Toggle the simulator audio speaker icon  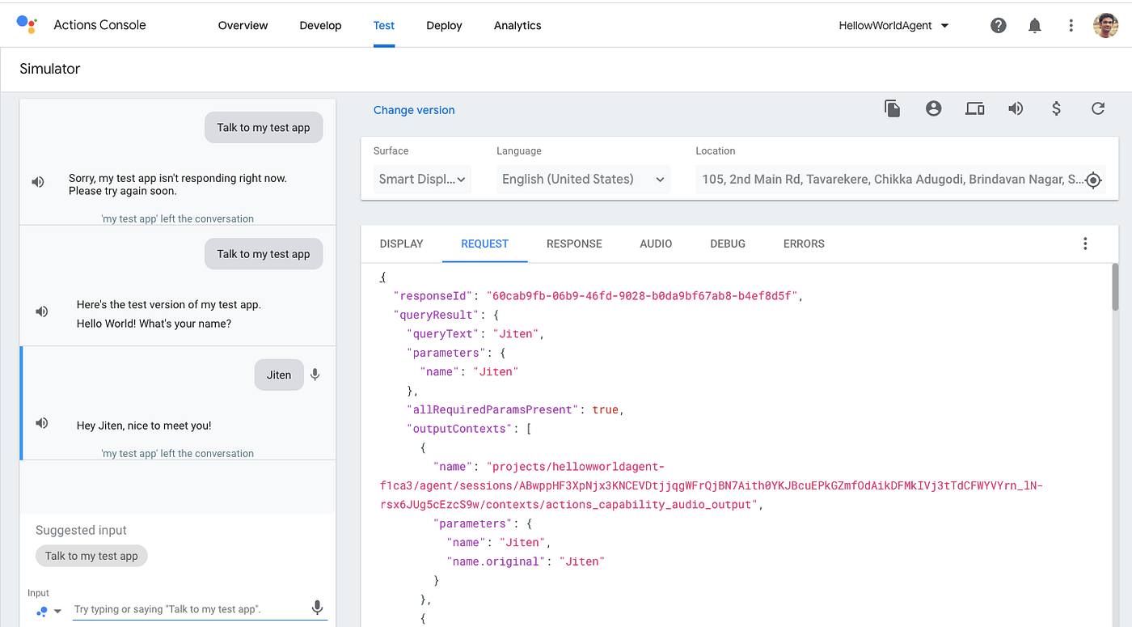1016,108
